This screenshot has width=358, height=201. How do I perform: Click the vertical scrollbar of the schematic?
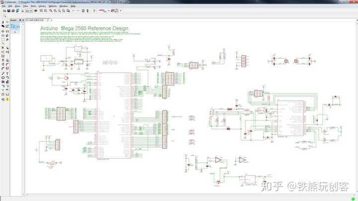[357, 107]
